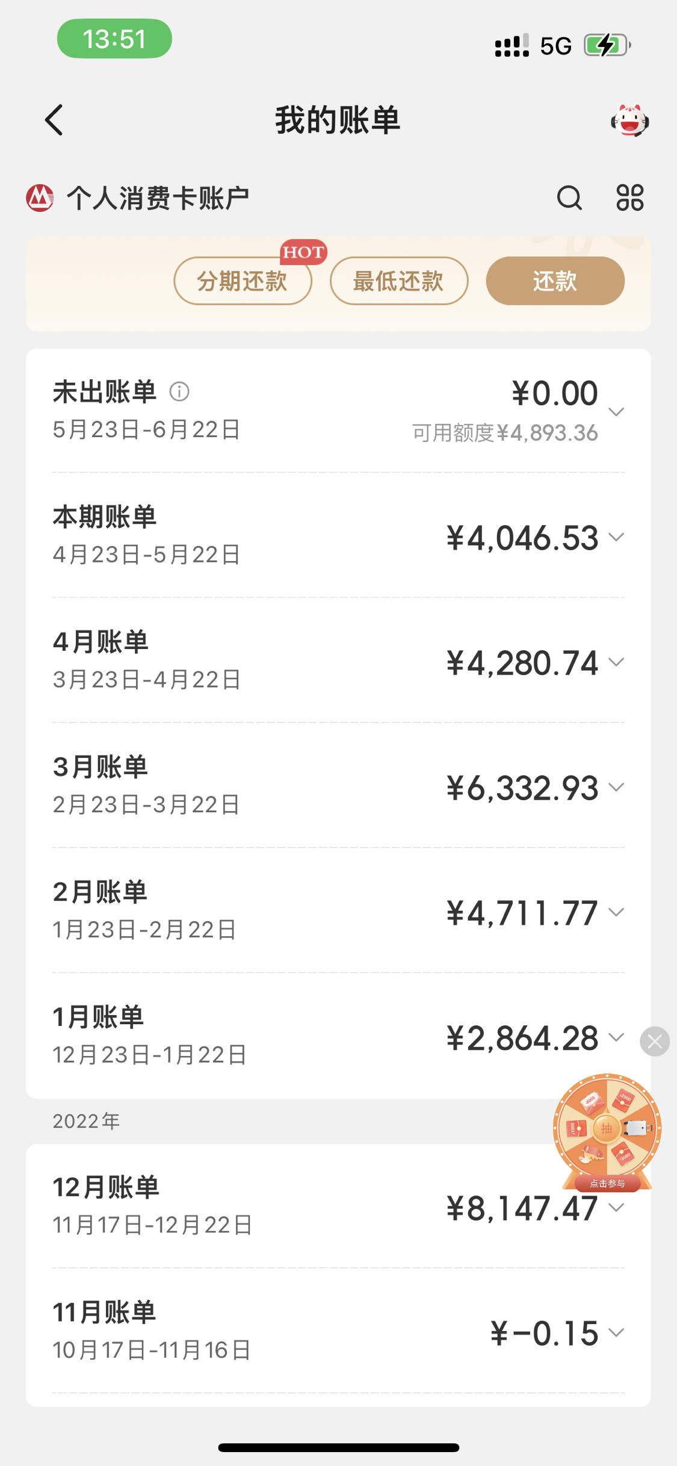Expand the 本期账单 ¥4,046.53 chevron

[616, 536]
